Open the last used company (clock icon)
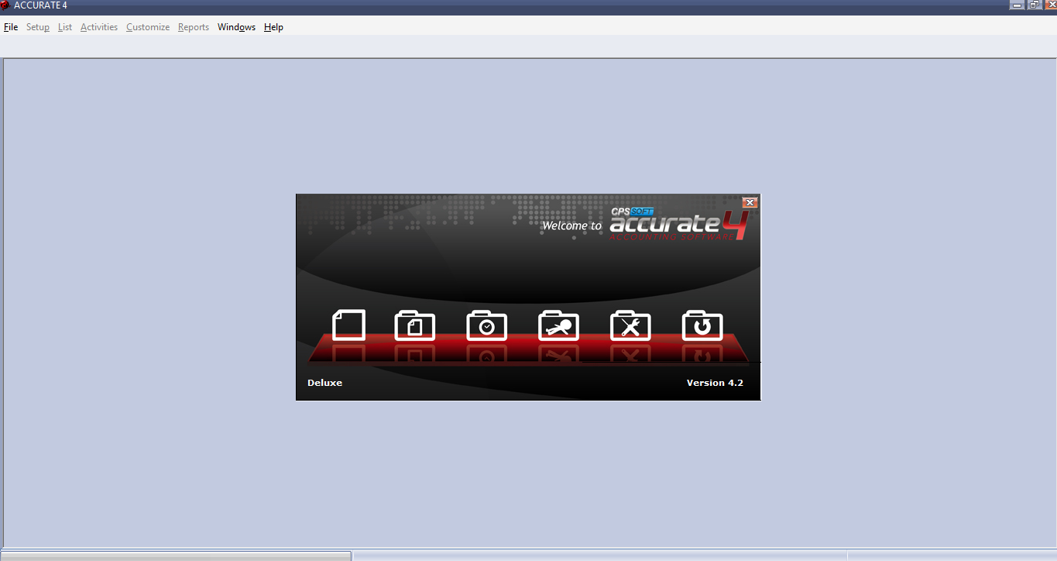The width and height of the screenshot is (1057, 561). [486, 325]
